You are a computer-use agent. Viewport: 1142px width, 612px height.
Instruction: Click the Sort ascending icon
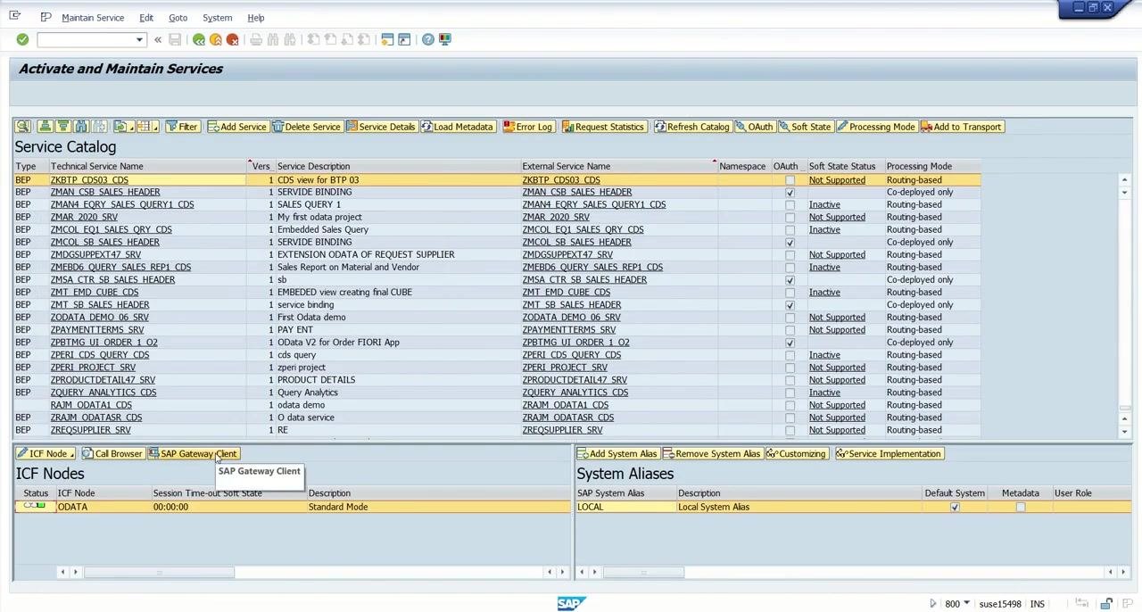(x=45, y=127)
